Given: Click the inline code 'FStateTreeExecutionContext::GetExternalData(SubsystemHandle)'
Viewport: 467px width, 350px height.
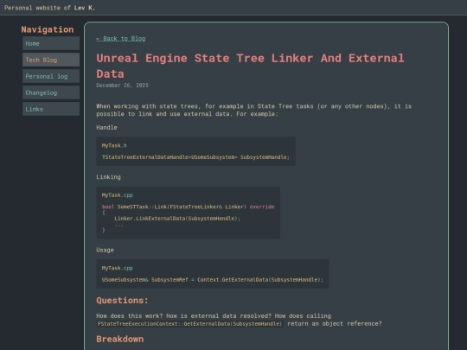Looking at the screenshot, I should [189, 324].
